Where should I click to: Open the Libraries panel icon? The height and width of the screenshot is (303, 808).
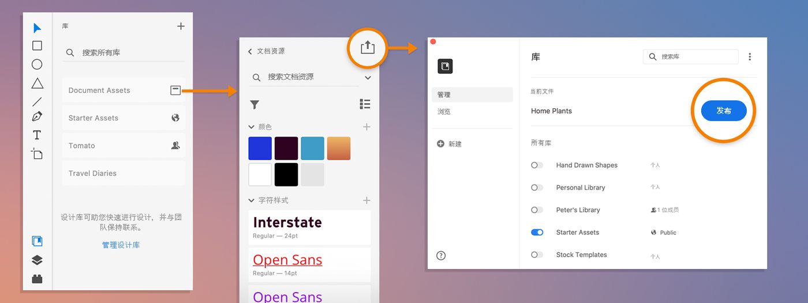pos(37,241)
